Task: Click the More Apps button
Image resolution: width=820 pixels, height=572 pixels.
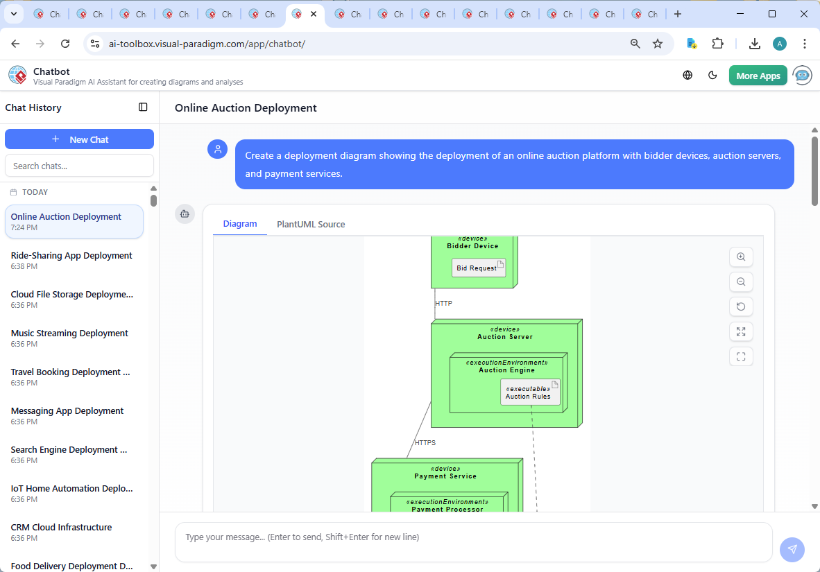Action: [x=758, y=75]
